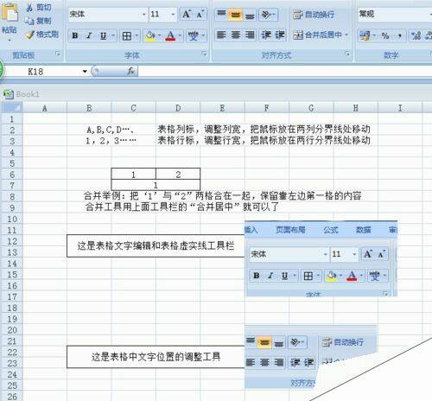This screenshot has height=401, width=432.
Task: Apply the red font color A
Action: (170, 36)
